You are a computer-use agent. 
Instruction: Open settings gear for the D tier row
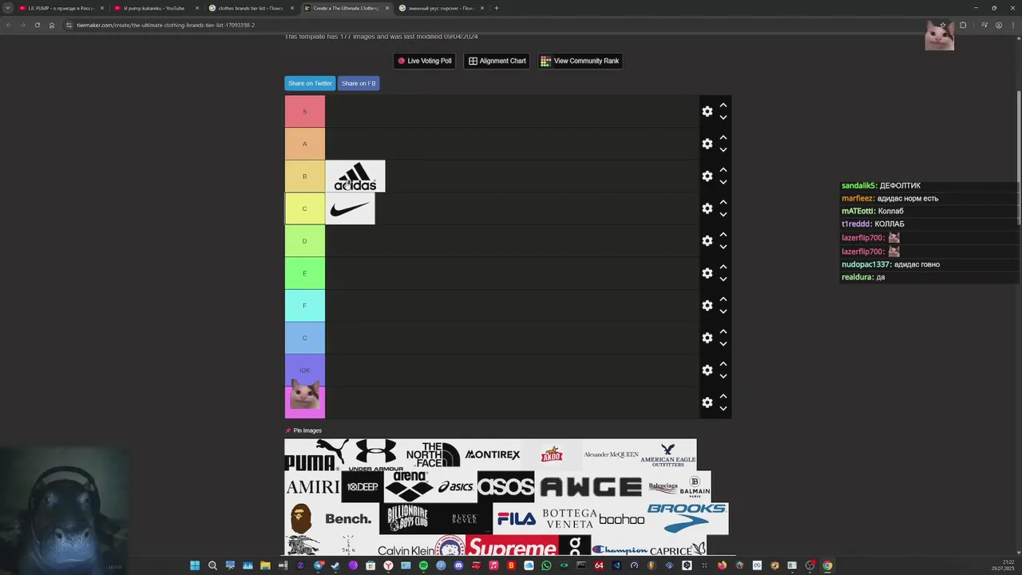[x=707, y=240]
